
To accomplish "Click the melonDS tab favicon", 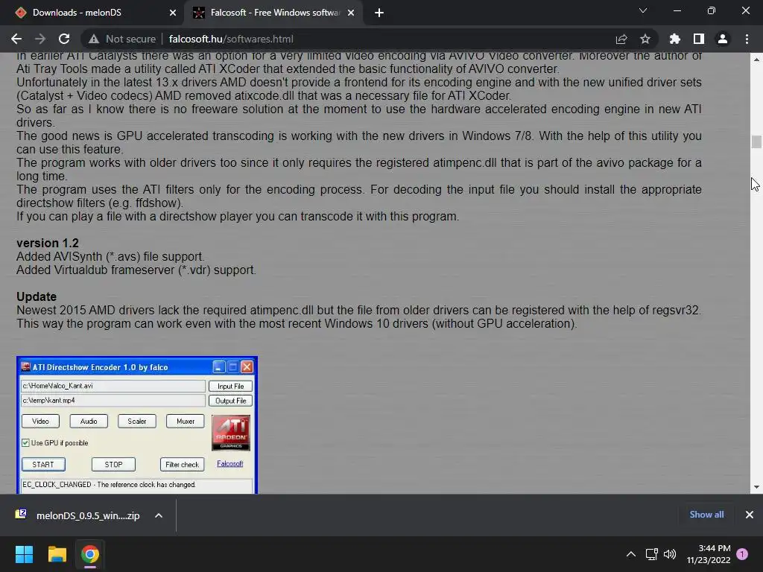I will click(x=20, y=13).
